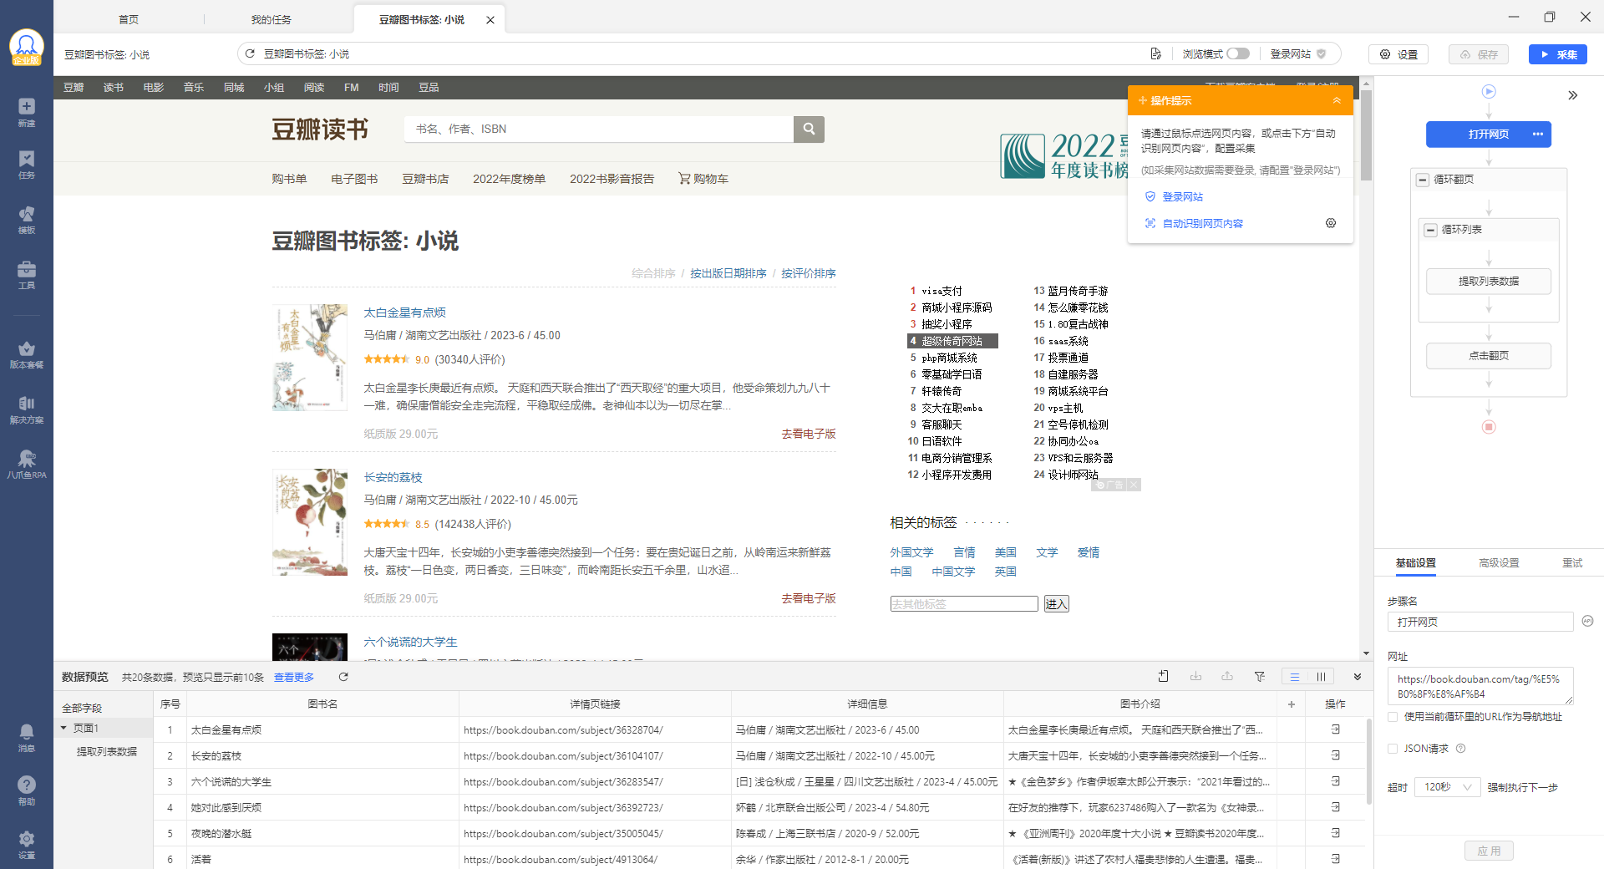Click the blue 采集 button

[x=1558, y=54]
